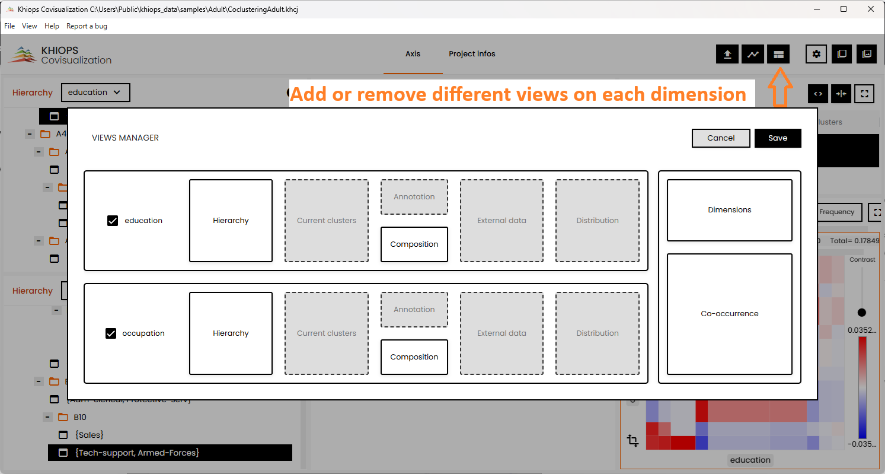Viewport: 885px width, 474px height.
Task: Switch to the Axis tab
Action: (413, 54)
